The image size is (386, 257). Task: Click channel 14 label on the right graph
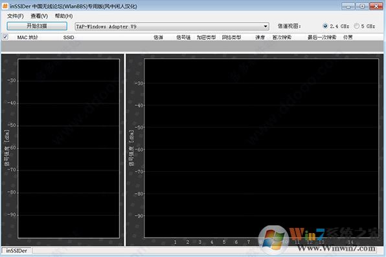click(x=350, y=242)
